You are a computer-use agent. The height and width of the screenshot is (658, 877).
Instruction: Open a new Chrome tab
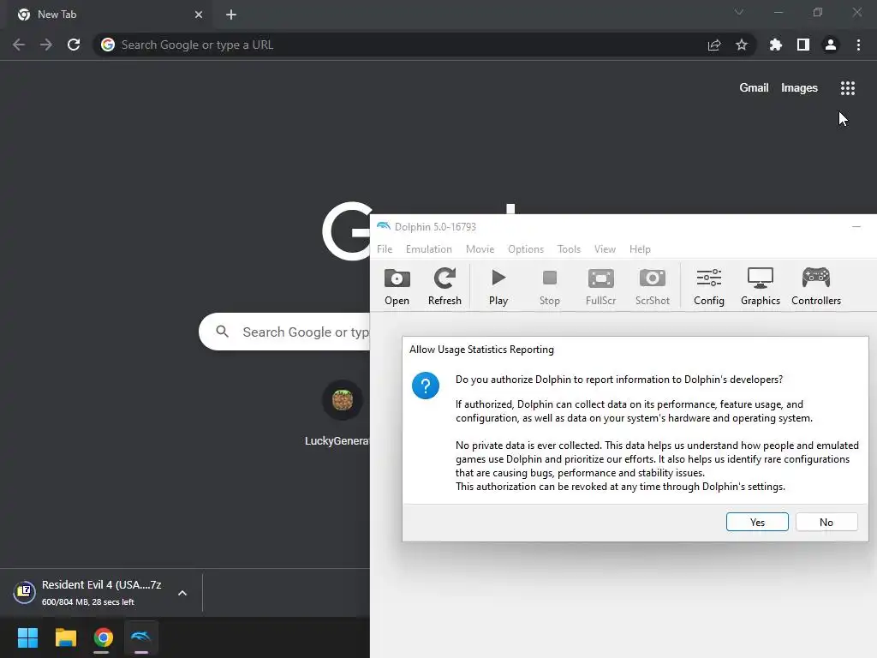231,15
